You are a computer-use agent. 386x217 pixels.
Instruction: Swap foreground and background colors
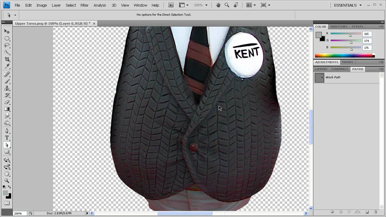point(9,187)
